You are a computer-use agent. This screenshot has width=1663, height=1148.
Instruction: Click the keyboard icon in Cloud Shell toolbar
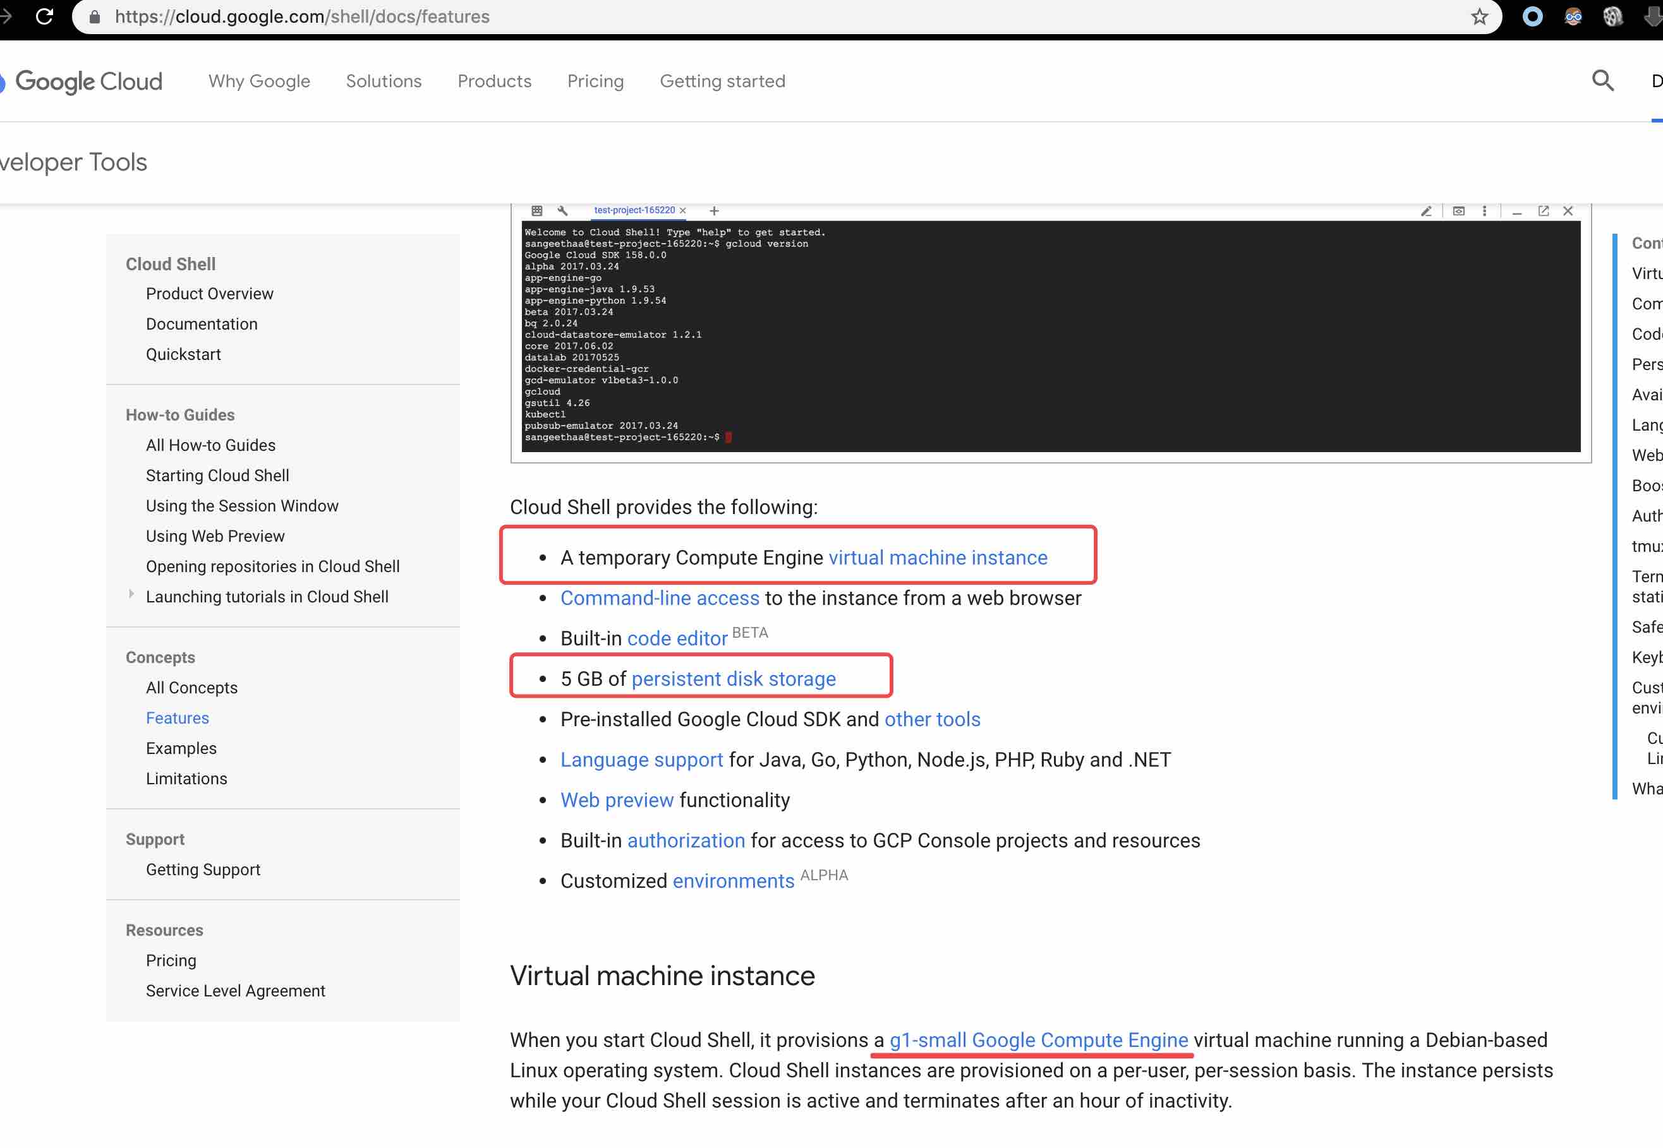[537, 211]
